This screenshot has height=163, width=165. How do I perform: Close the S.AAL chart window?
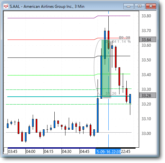tap(151, 6)
